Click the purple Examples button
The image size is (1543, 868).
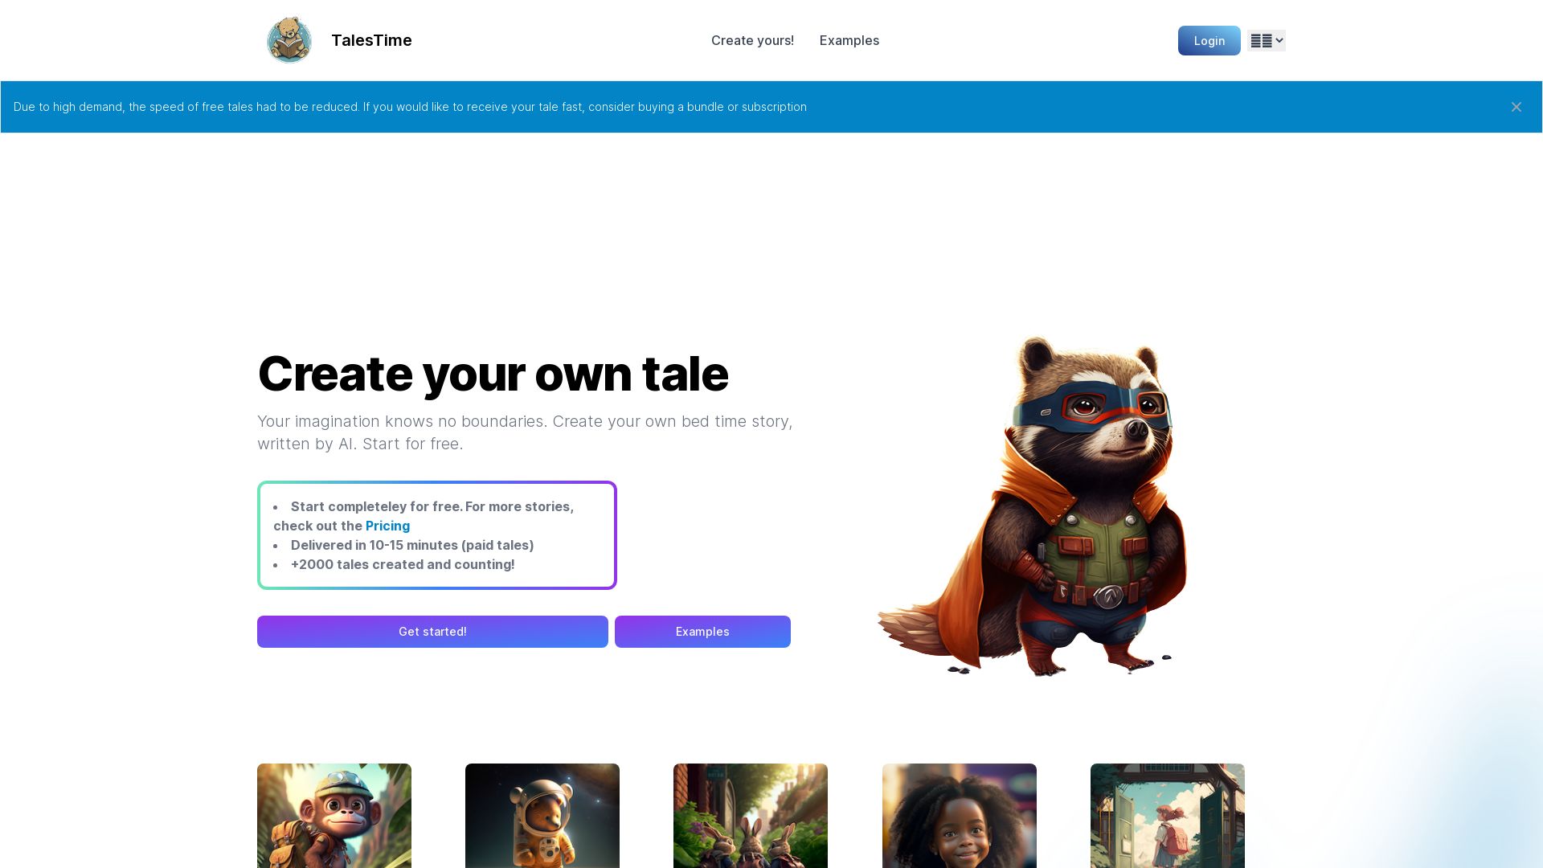[x=702, y=632]
